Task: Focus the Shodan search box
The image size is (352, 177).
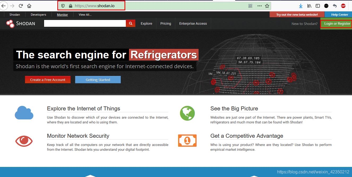Action: (x=85, y=23)
